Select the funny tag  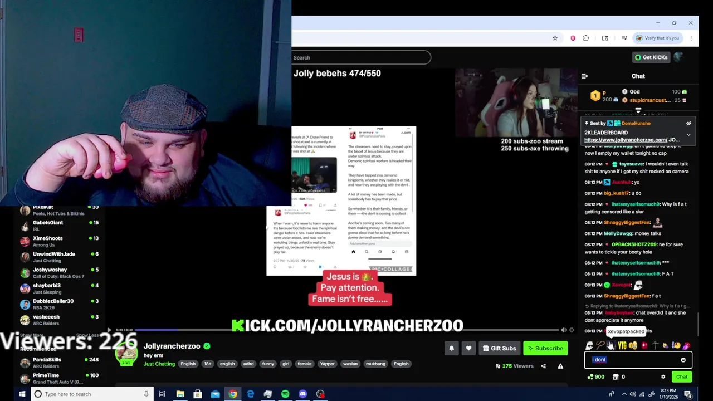[x=268, y=364]
